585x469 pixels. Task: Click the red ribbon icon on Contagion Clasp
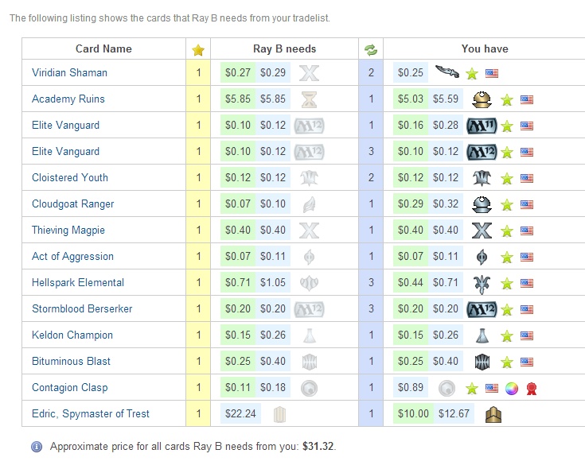tap(532, 389)
